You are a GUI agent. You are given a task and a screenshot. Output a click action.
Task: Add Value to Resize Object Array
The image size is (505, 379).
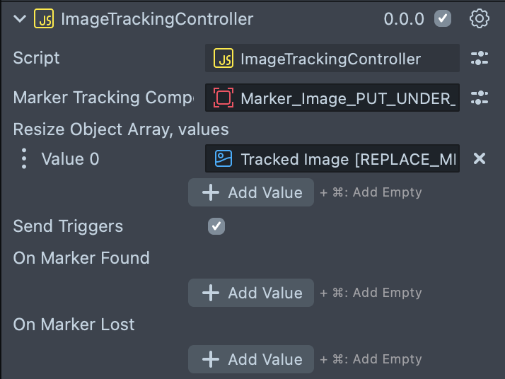click(x=251, y=192)
